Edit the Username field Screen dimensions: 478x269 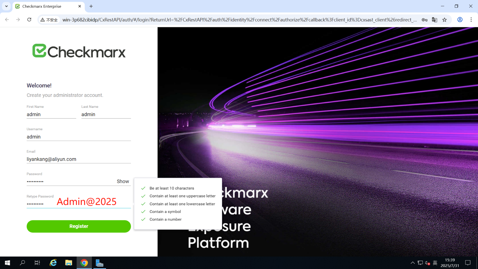pyautogui.click(x=79, y=137)
